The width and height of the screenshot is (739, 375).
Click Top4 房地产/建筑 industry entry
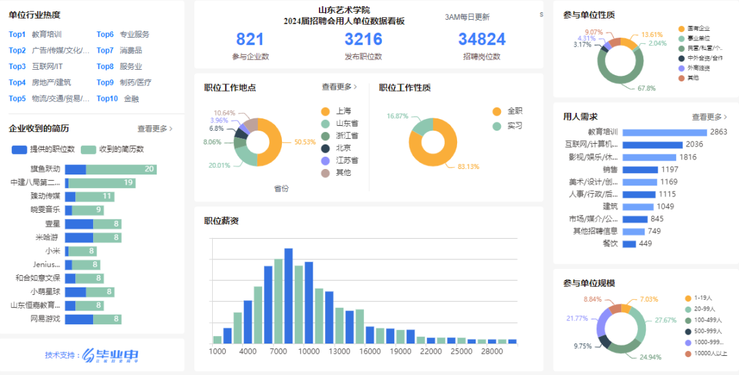coord(40,82)
